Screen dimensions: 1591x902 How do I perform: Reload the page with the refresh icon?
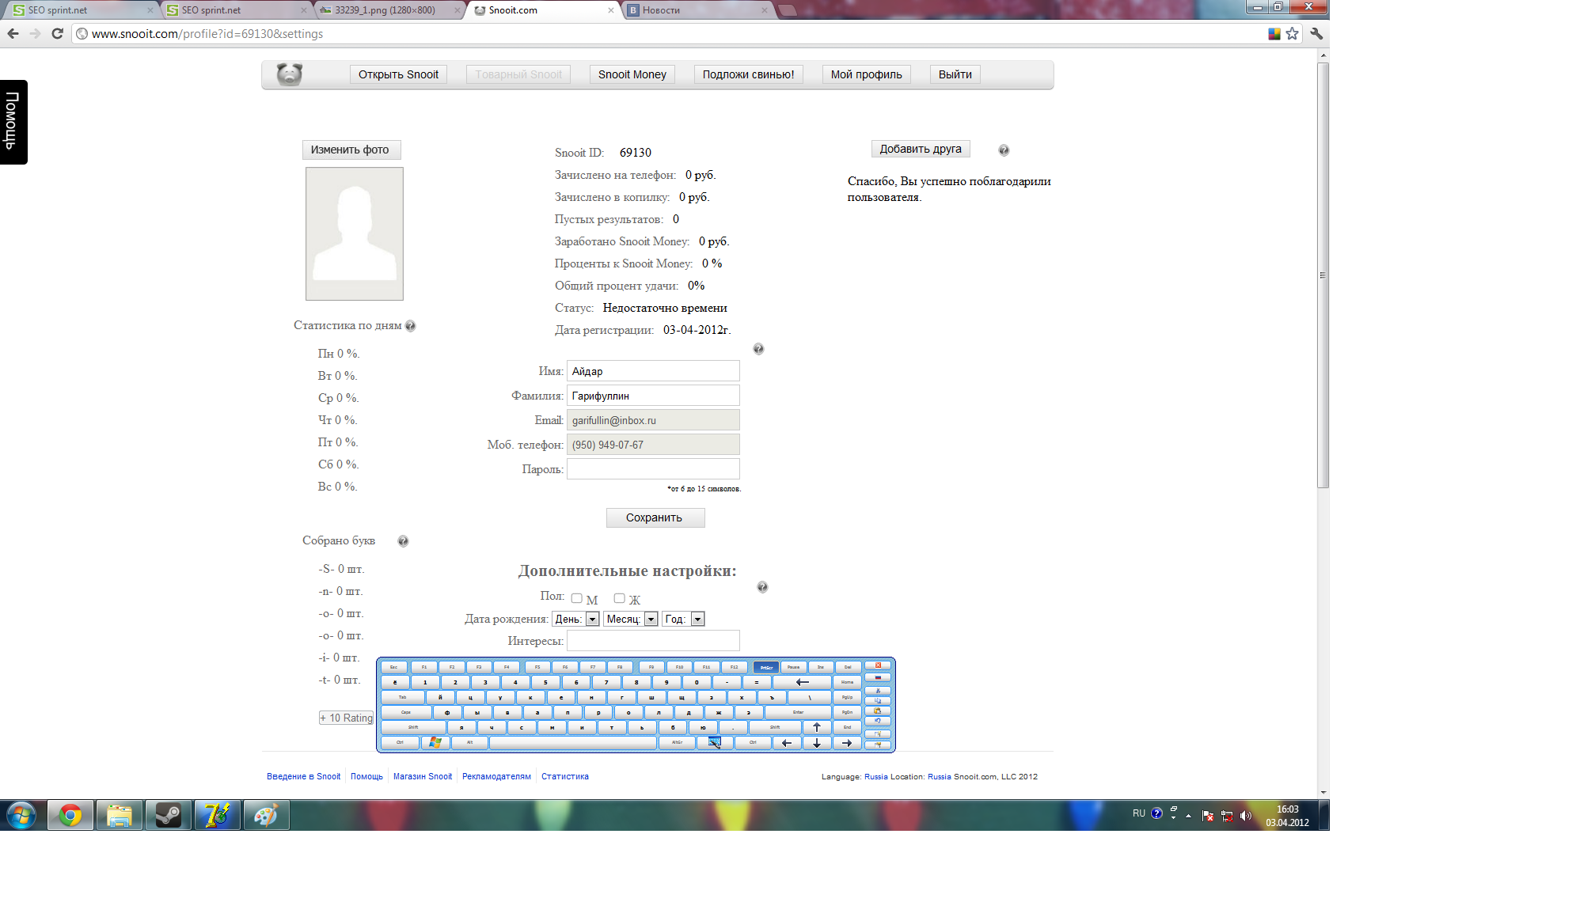[x=57, y=33]
